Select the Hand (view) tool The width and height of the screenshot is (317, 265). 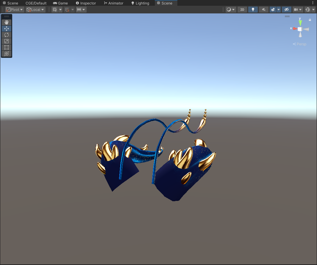7,22
